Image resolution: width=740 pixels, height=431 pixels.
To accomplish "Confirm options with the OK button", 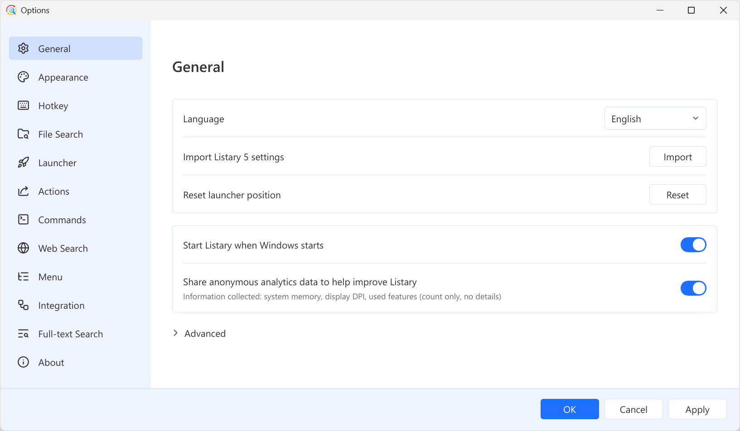I will (570, 409).
